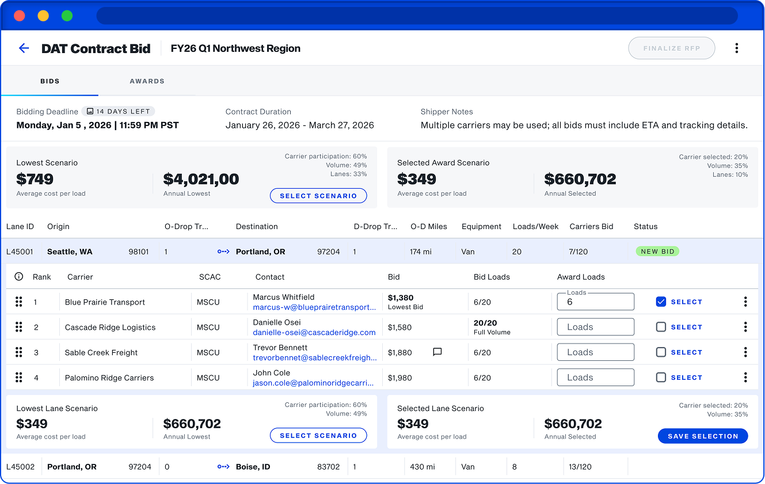Click the 20/20 Full Volume cell
Screen dimensions: 765x484
492,327
